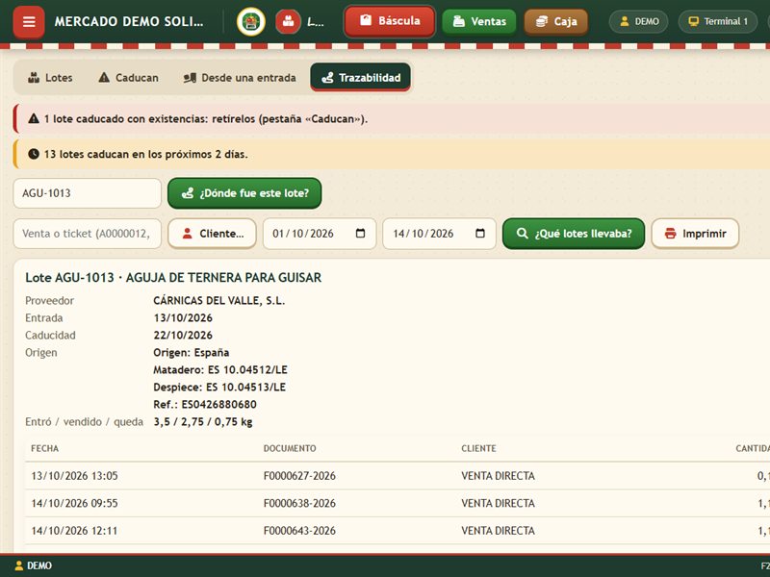Image resolution: width=770 pixels, height=577 pixels.
Task: Click ¿Qué lotes llevaba? search button
Action: [574, 234]
